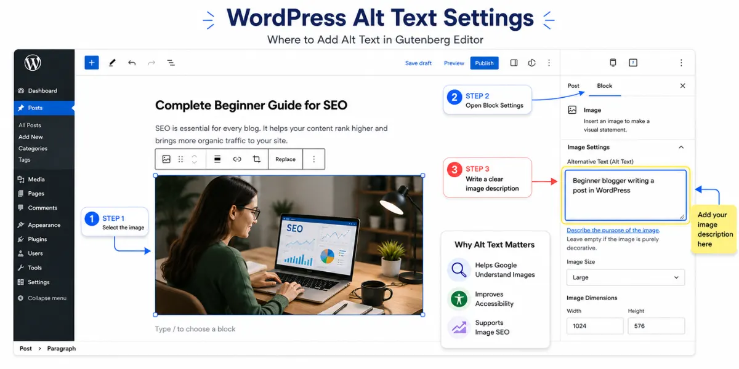
Task: Open Posts in the admin menu
Action: pos(44,108)
